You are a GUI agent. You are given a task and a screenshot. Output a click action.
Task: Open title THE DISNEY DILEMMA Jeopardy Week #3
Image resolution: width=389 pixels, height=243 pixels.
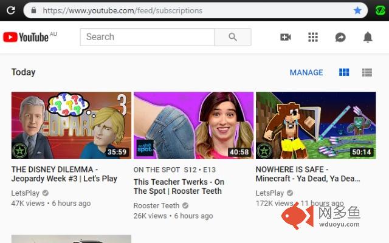tap(64, 174)
